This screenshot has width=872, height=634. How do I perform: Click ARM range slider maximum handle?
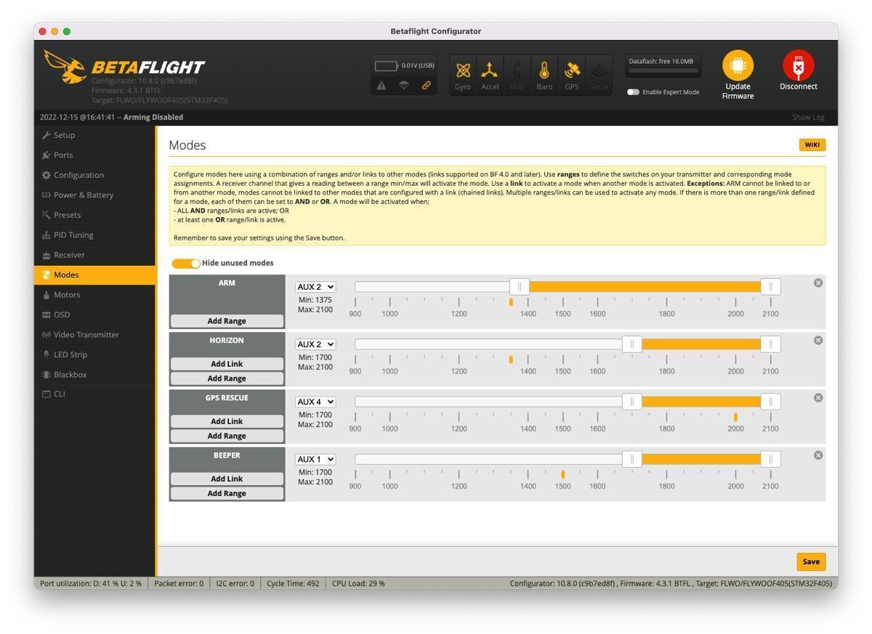click(770, 287)
